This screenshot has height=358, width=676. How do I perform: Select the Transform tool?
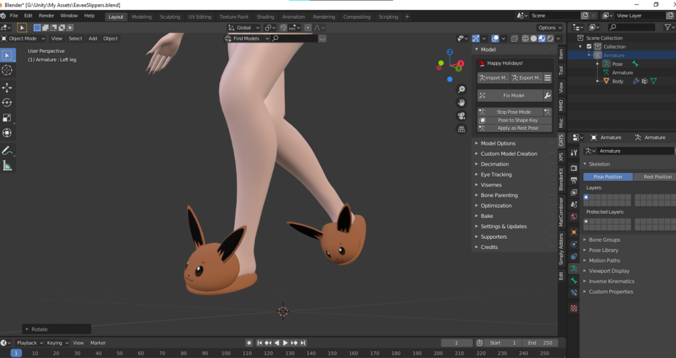[x=7, y=133]
